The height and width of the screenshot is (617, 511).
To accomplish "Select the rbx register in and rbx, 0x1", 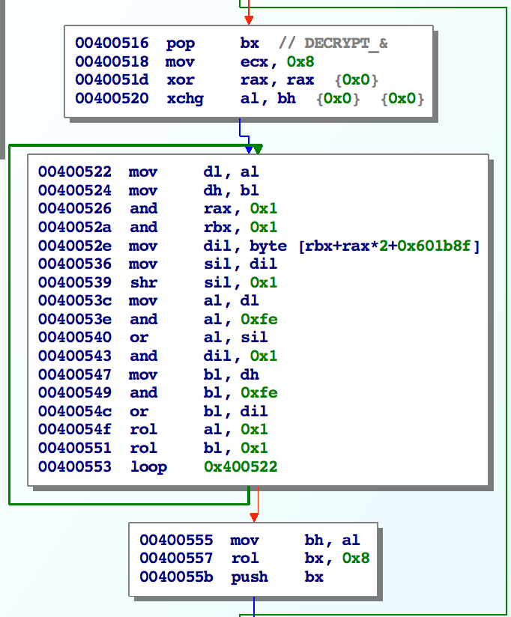I will [217, 228].
